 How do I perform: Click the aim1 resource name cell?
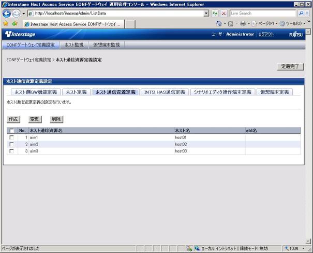click(101, 137)
